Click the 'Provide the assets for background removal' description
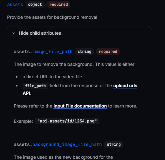This screenshot has width=165, height=160. pos(52,17)
